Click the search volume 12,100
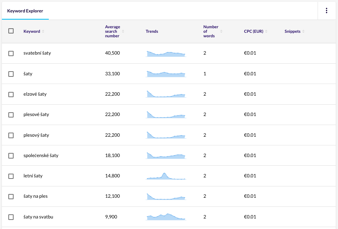The height and width of the screenshot is (229, 338). (x=113, y=196)
